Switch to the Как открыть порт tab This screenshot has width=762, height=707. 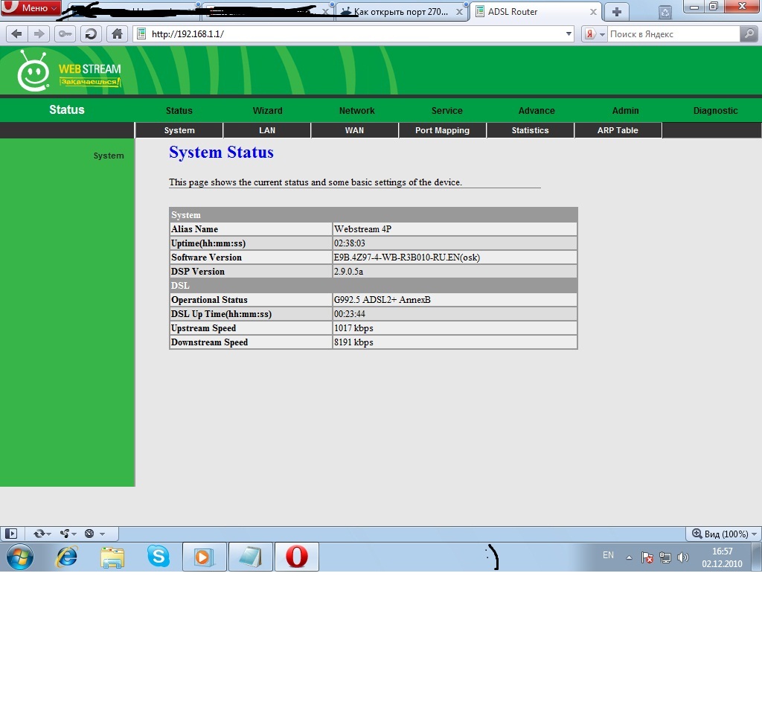click(x=400, y=12)
